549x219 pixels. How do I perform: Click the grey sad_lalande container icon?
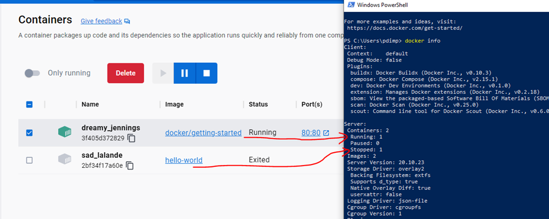[x=64, y=159]
